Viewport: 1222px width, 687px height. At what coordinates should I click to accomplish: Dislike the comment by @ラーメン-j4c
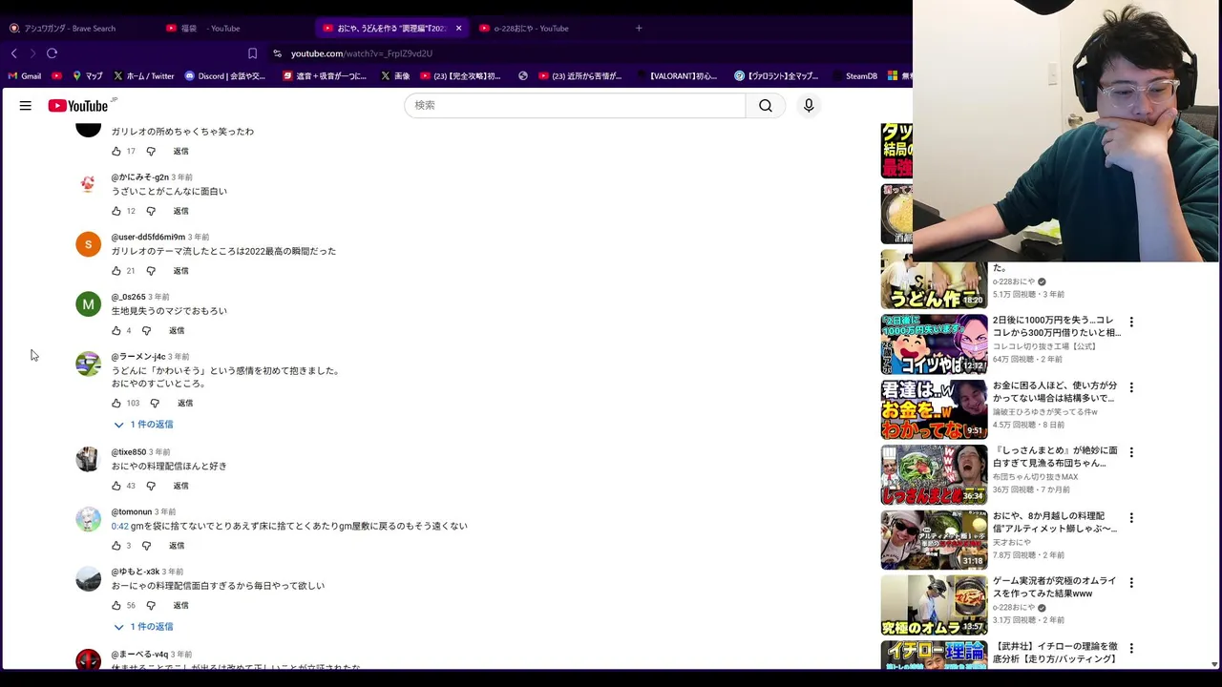[155, 404]
